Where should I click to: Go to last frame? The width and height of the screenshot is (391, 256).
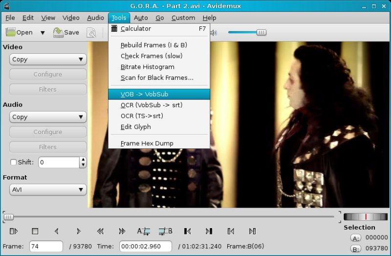(252, 231)
